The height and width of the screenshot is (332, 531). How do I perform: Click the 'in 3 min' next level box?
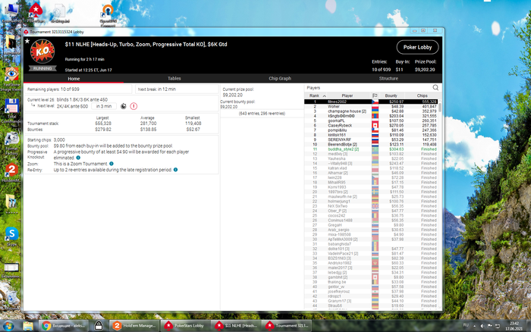point(104,106)
